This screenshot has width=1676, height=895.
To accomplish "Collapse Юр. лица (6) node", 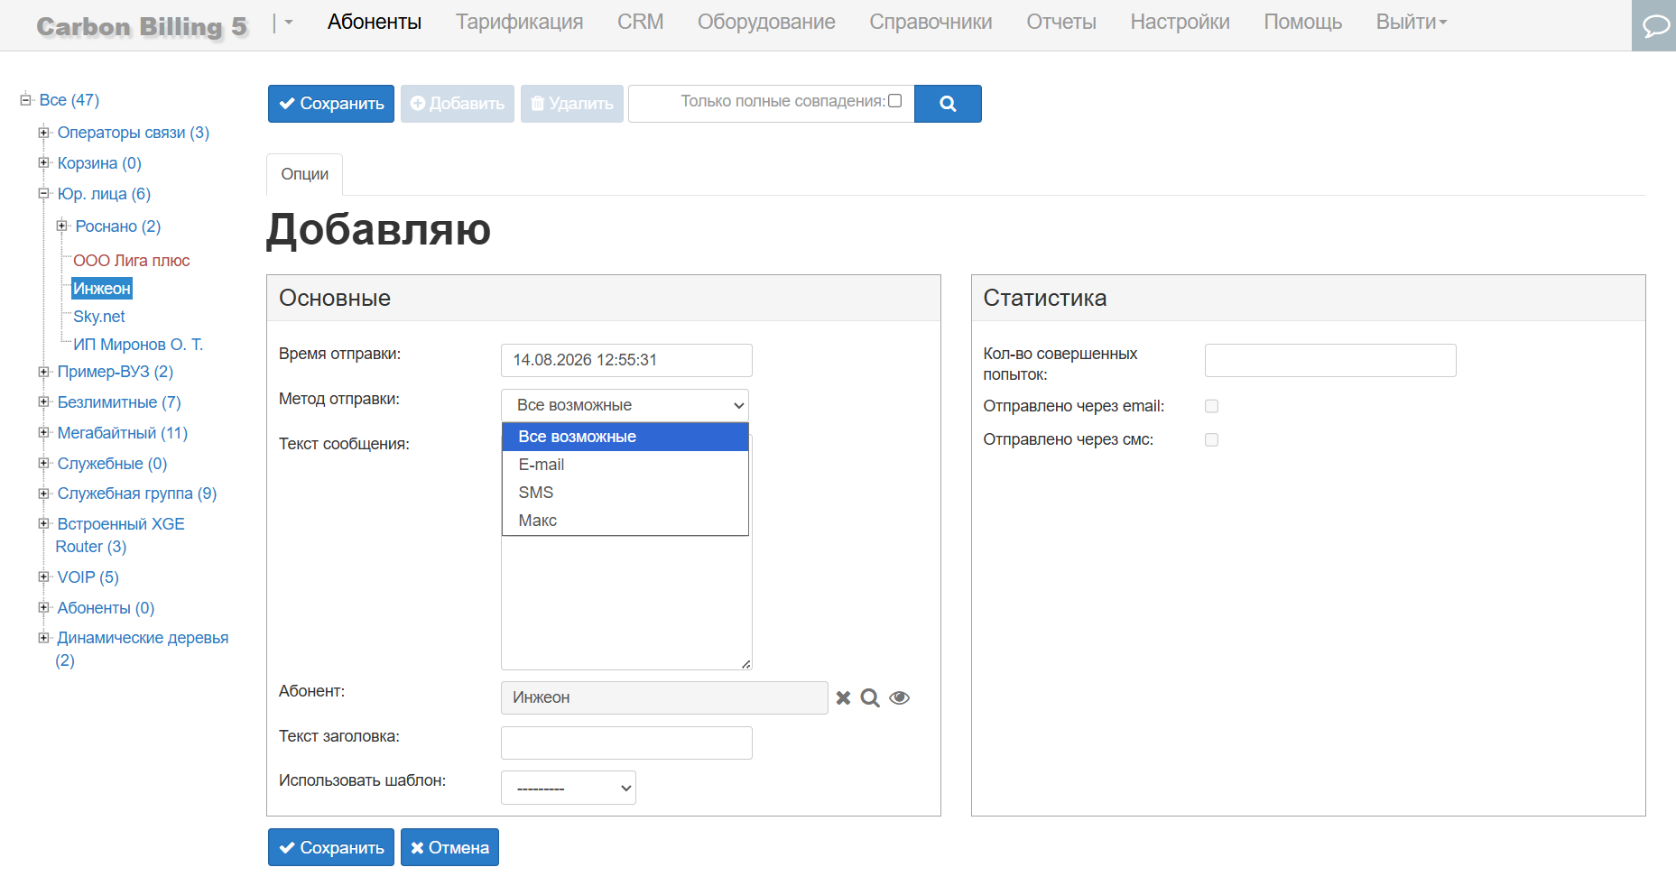I will 43,193.
